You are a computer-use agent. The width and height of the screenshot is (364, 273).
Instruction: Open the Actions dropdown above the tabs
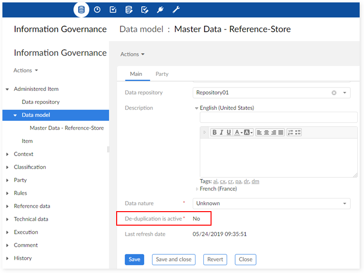click(132, 54)
